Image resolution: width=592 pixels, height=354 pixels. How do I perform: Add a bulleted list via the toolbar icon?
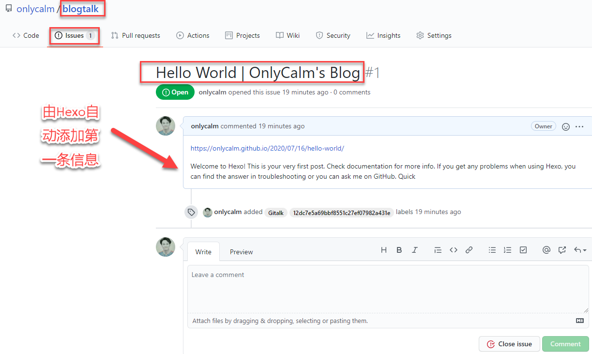pyautogui.click(x=492, y=250)
